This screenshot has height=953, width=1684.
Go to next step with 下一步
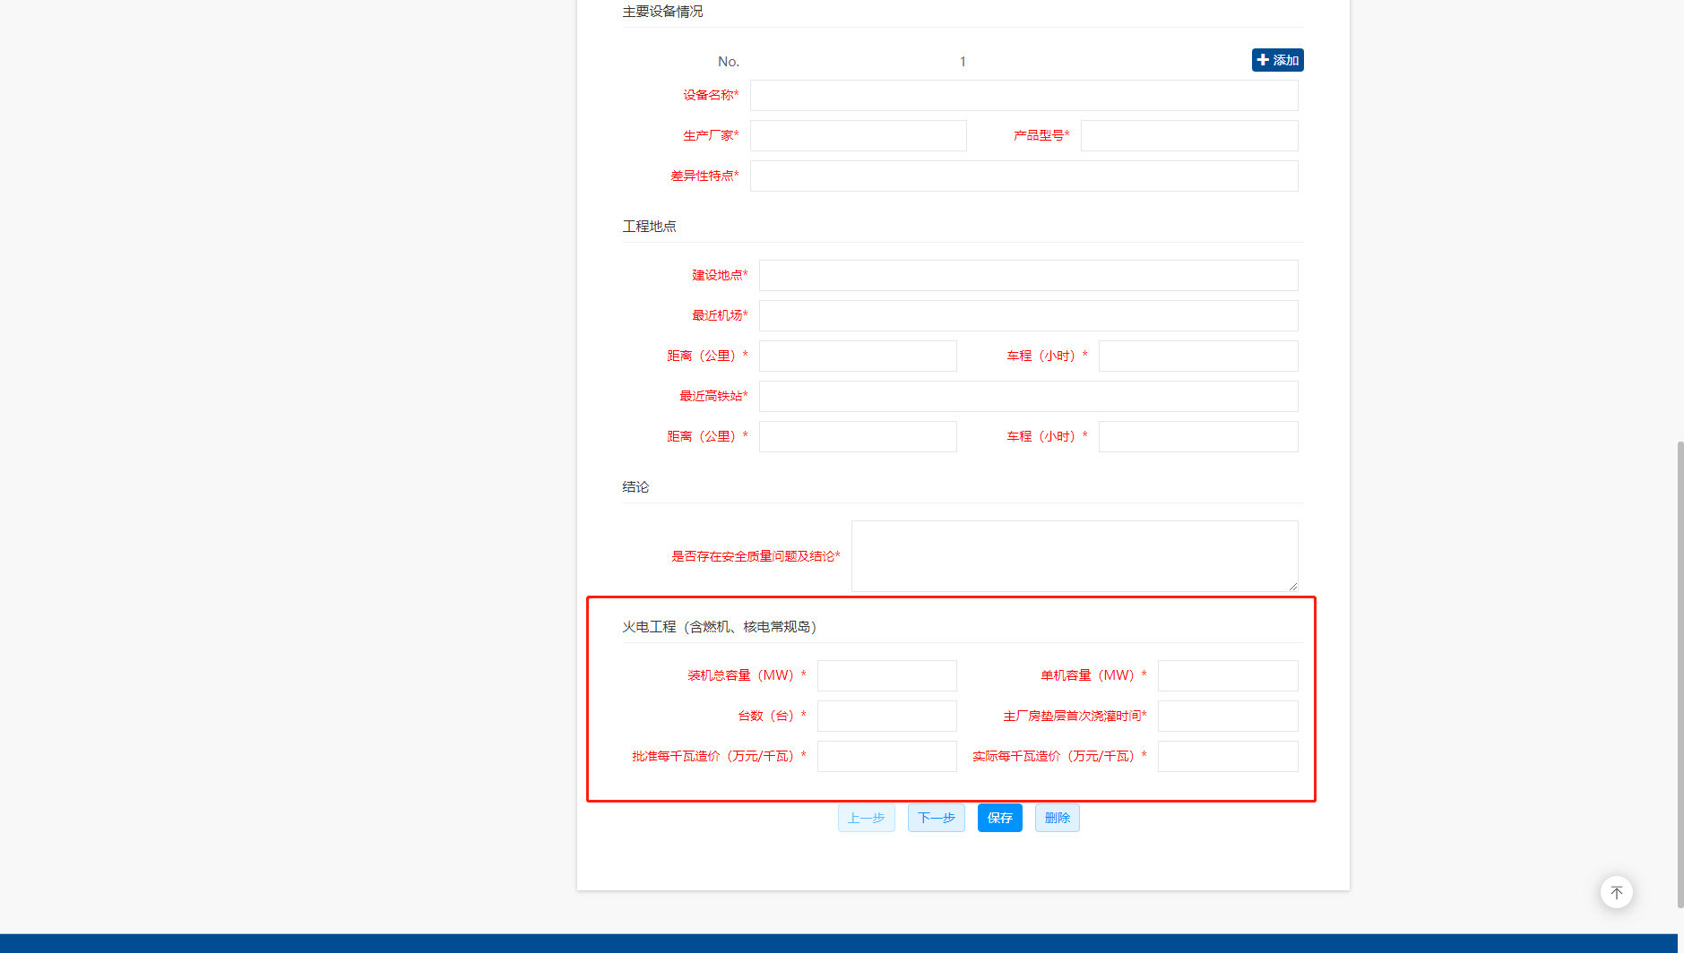[x=936, y=818]
